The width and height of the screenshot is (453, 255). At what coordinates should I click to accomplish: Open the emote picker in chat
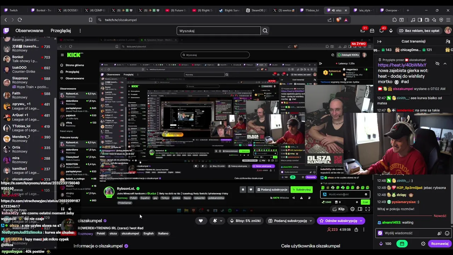click(x=447, y=233)
